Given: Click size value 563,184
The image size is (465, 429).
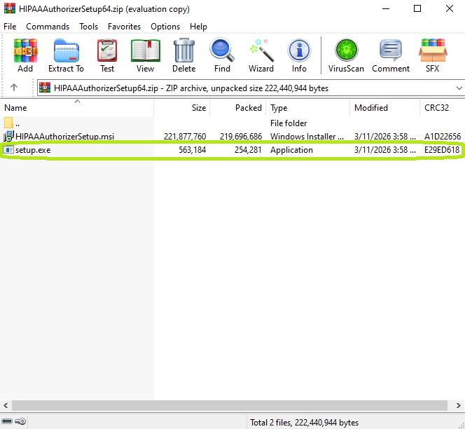Looking at the screenshot, I should coord(192,150).
